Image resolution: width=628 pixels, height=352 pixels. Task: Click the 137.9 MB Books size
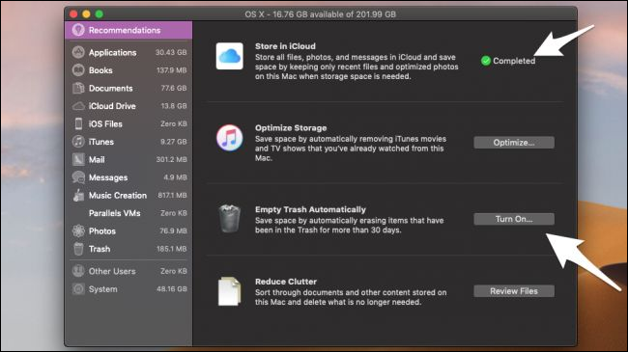coord(171,70)
